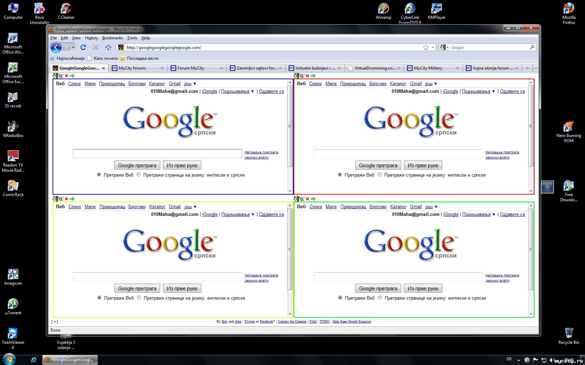
Task: Open the back/forward history dropdown arrow
Action: pos(73,47)
